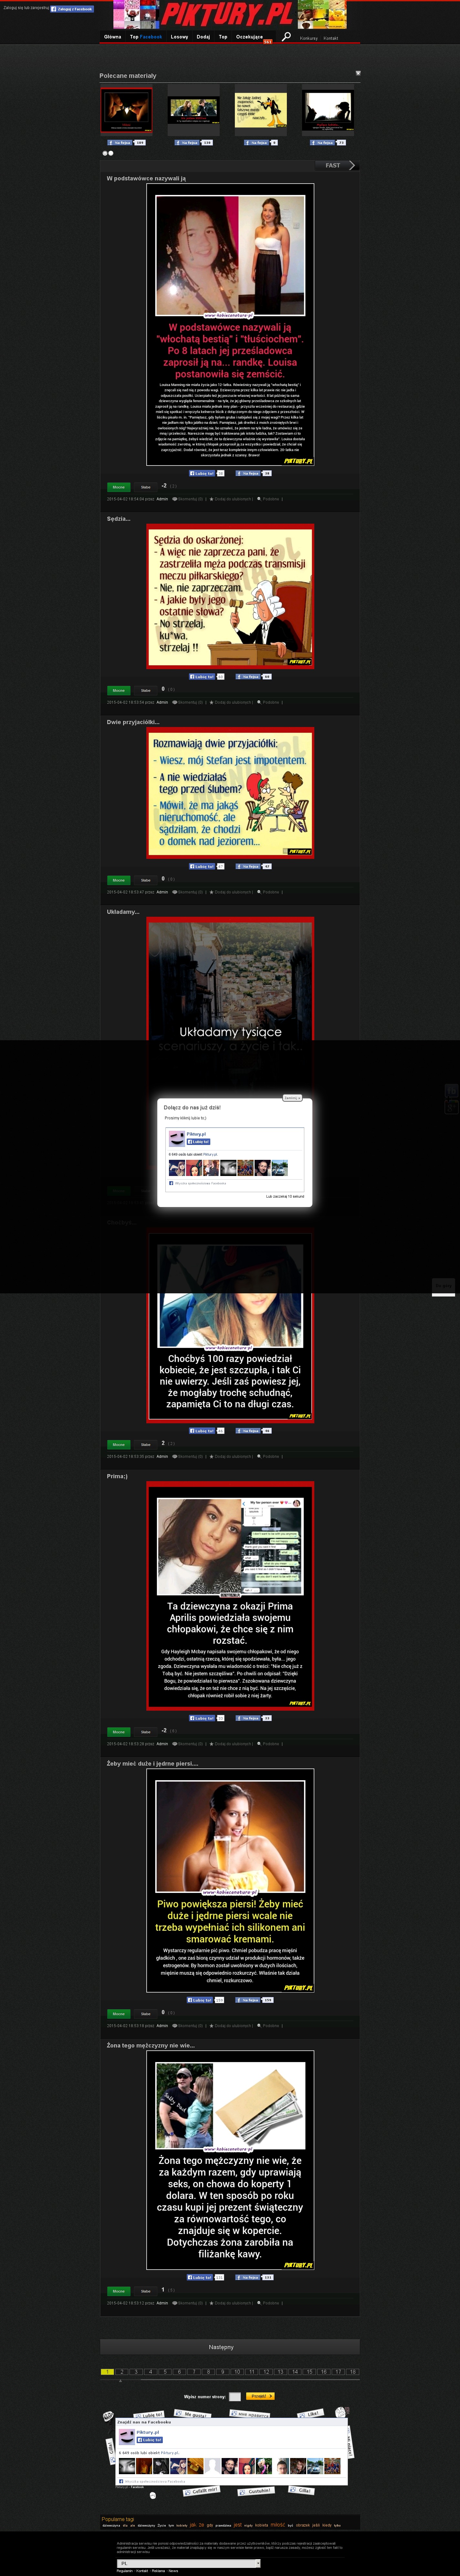Open the Konkursy link in header
Viewport: 460px width, 2576px height.
[309, 38]
